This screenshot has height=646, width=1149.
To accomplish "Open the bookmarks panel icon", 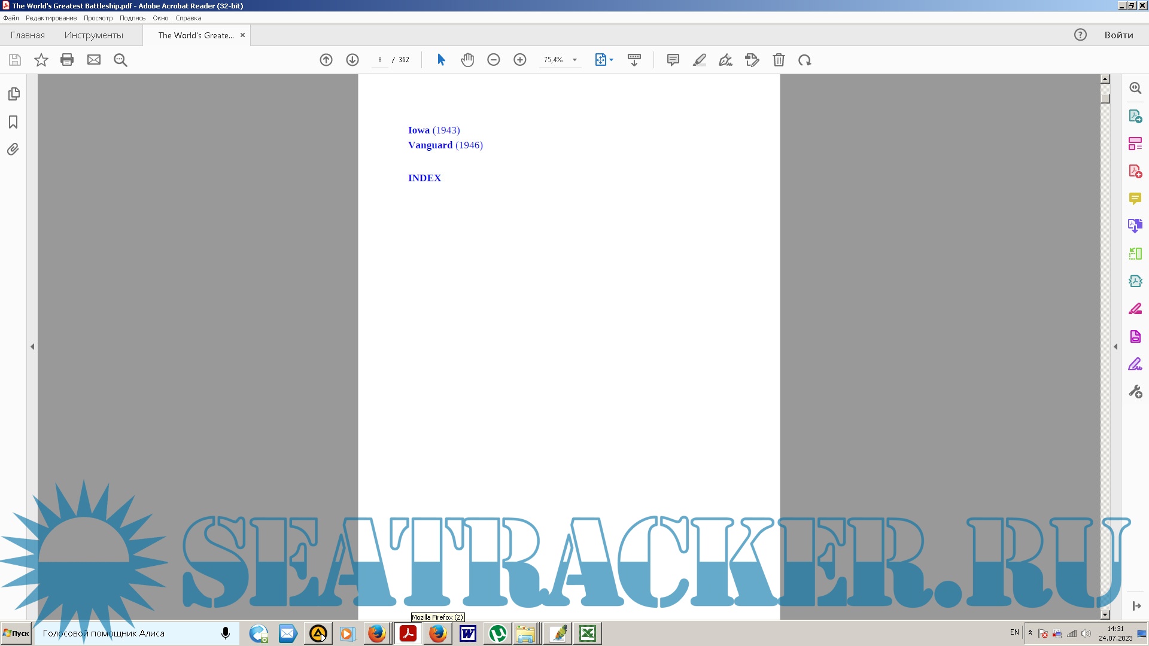I will 13,122.
